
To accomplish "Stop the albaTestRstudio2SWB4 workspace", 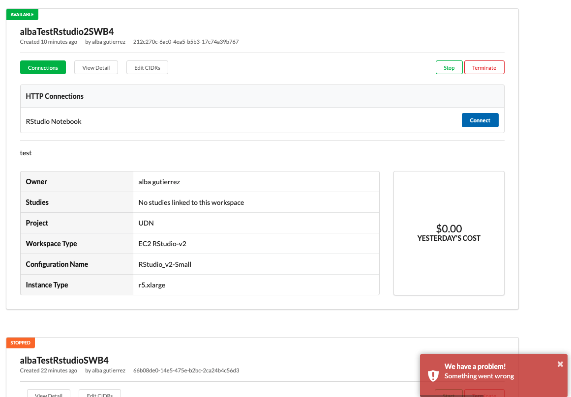I will (x=449, y=67).
